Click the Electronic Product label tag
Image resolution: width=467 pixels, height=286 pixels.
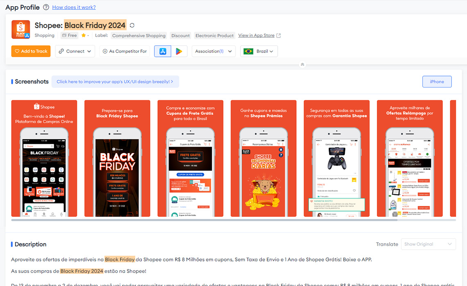click(214, 36)
